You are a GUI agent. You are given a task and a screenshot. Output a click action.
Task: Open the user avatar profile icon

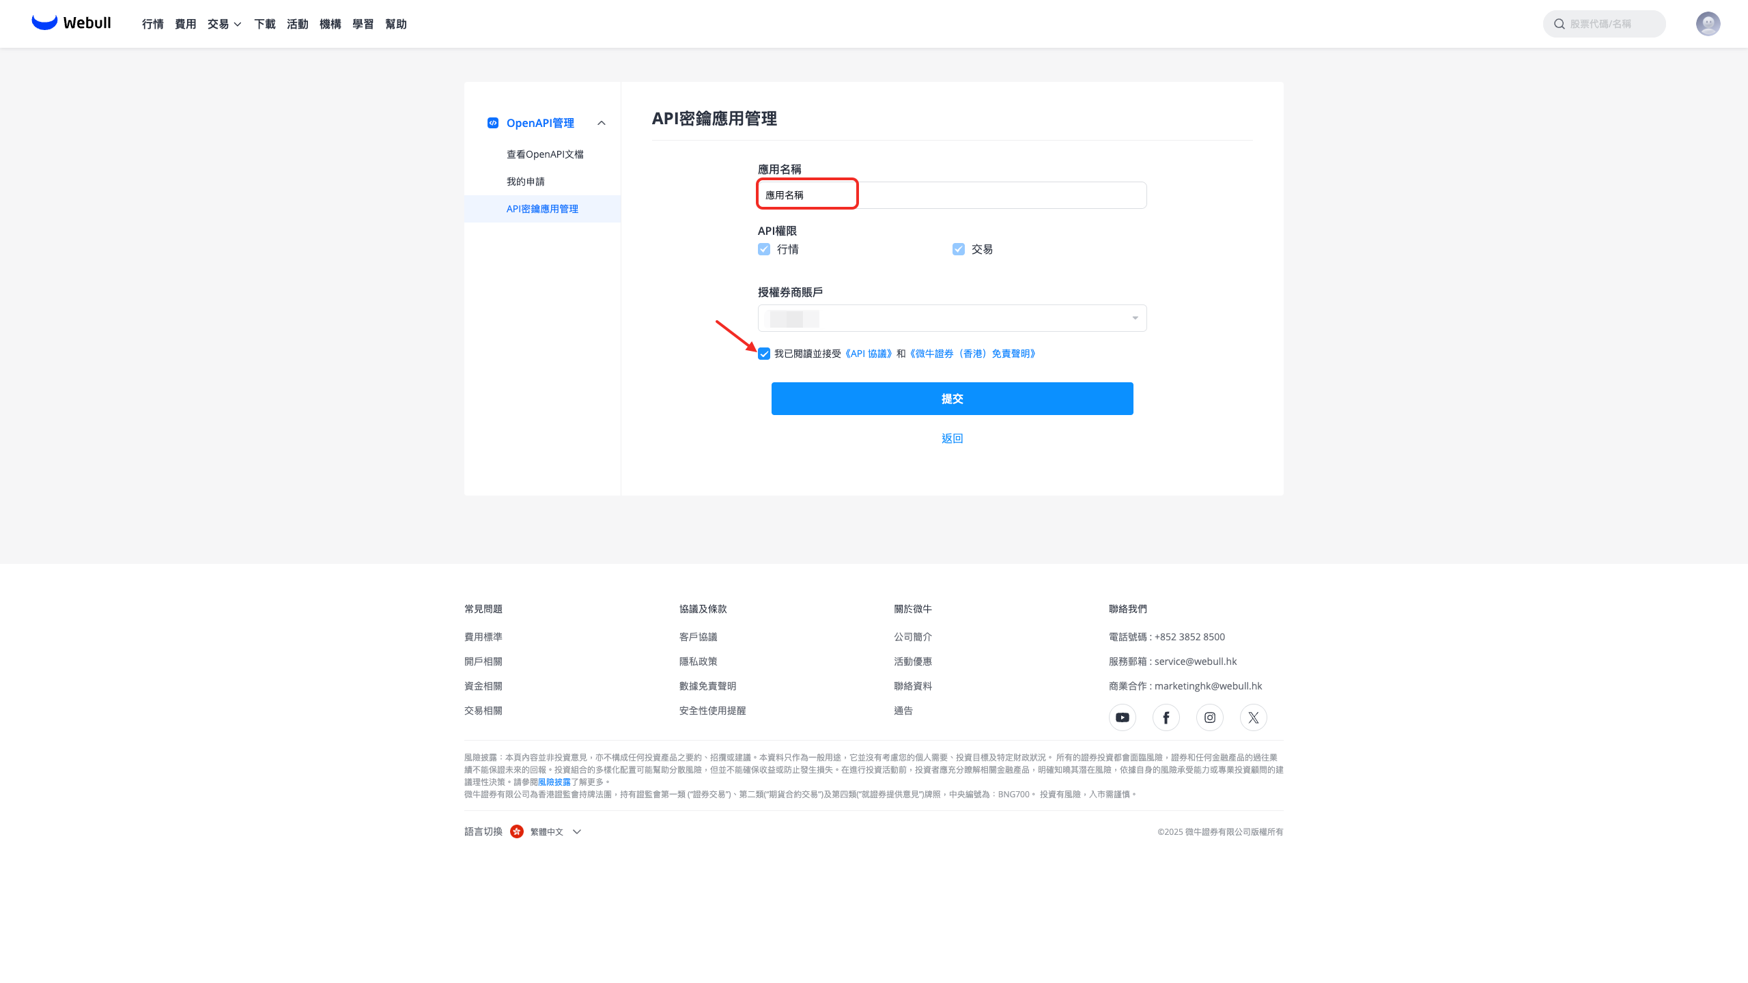point(1708,24)
